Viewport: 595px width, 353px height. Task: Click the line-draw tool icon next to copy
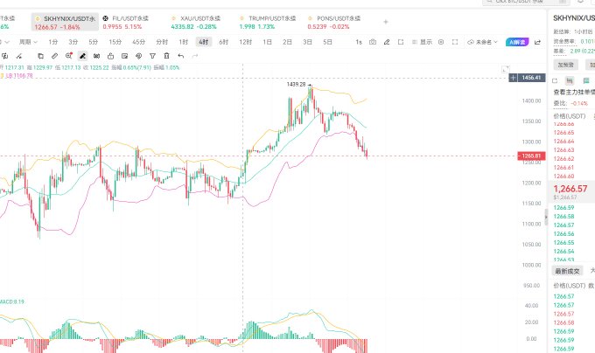click(x=18, y=56)
